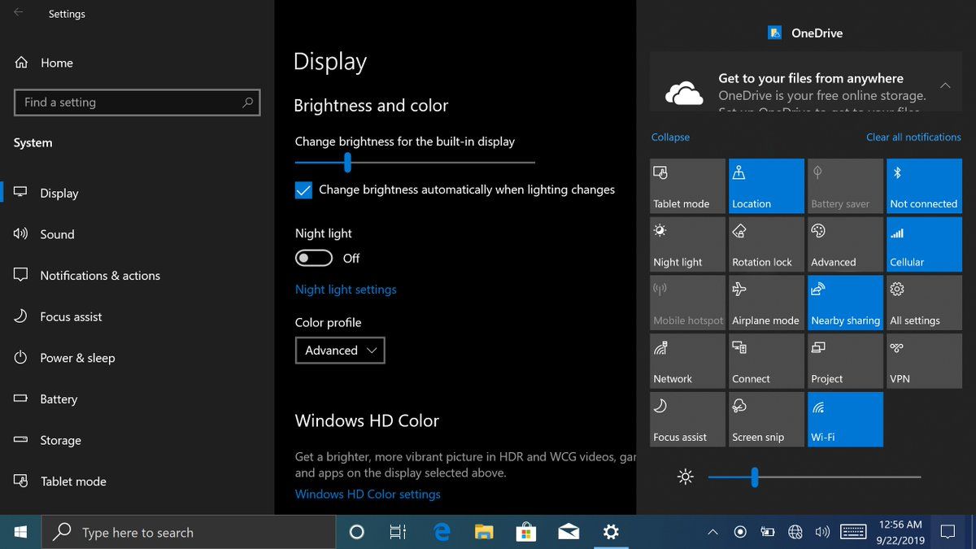Open the Advanced color profile tile

[845, 245]
